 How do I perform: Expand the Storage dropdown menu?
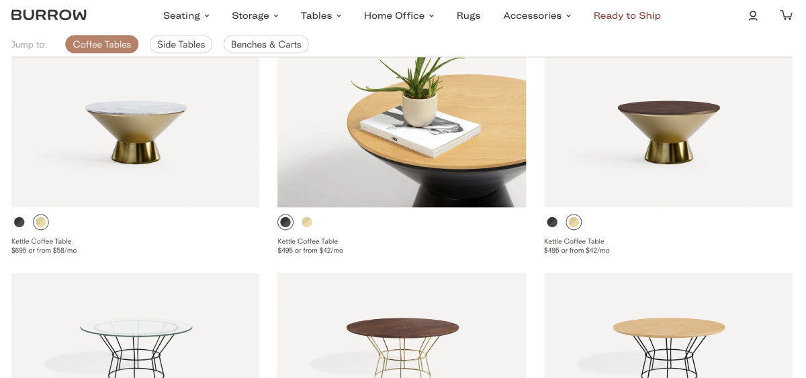(x=255, y=15)
